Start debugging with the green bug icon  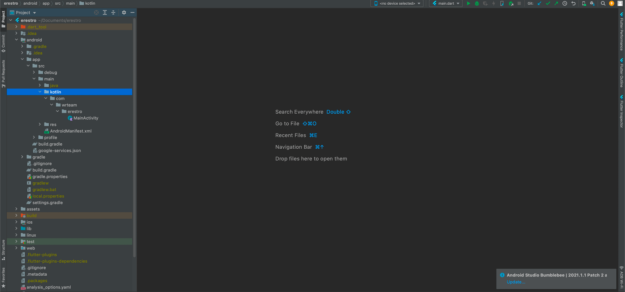(477, 4)
